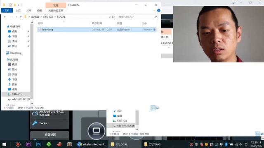Click the new folder icon in quick access toolbar
The image size is (264, 148).
15,5
